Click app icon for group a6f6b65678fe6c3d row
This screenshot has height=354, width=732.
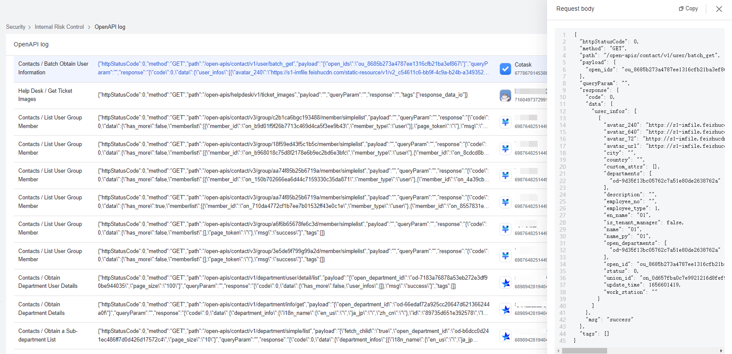[x=505, y=229]
